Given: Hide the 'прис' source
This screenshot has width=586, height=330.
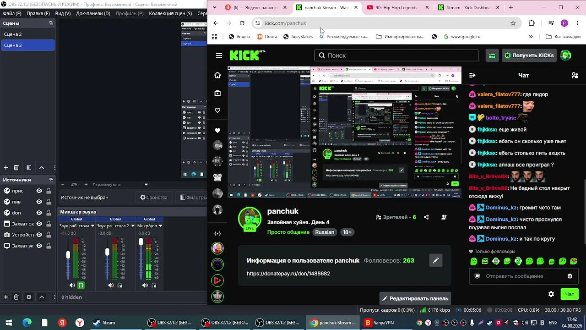Looking at the screenshot, I should click(x=39, y=191).
